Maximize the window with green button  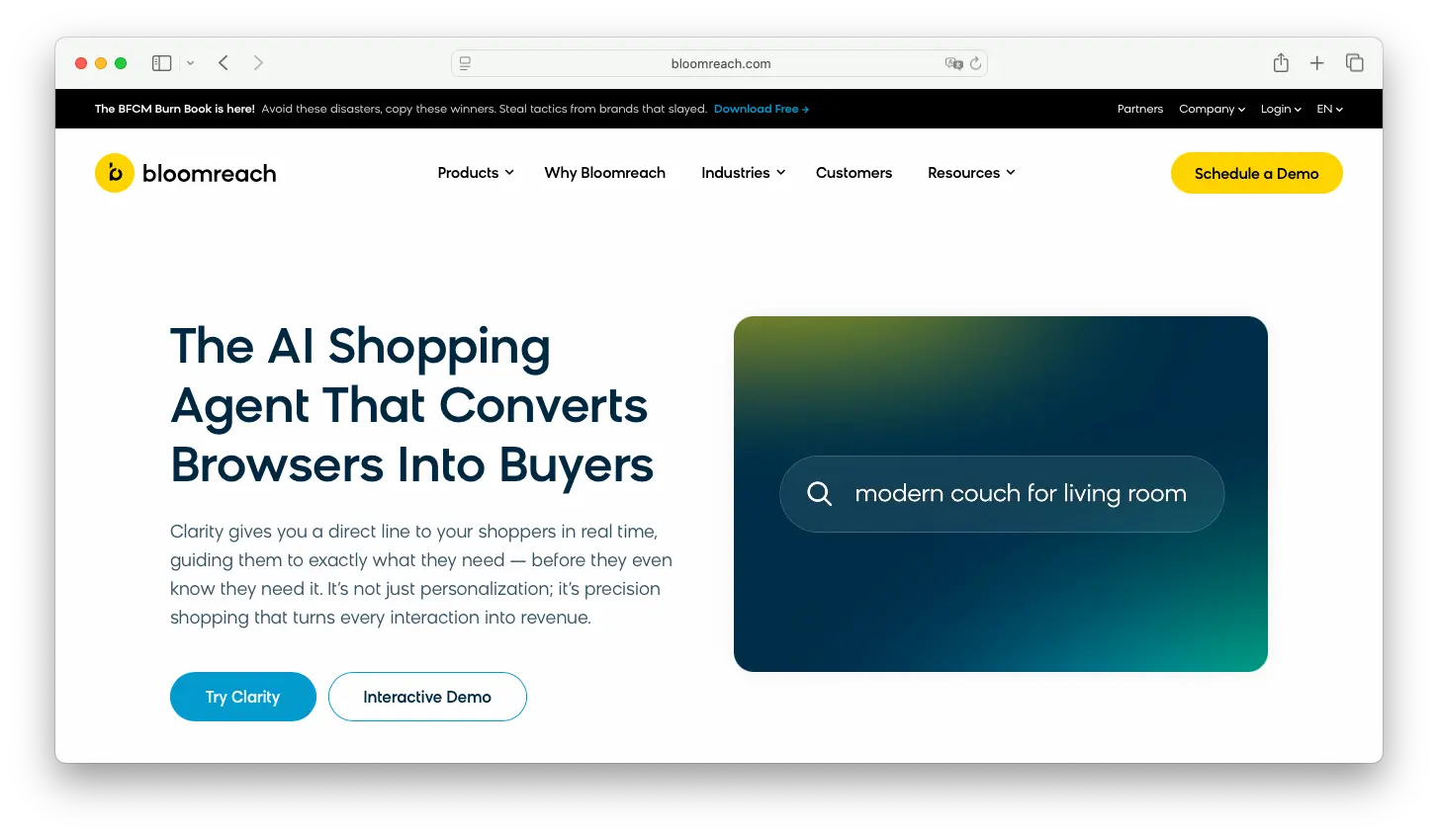(121, 63)
